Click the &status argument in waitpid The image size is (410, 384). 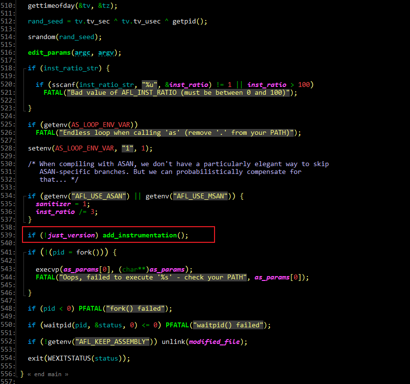(x=108, y=325)
